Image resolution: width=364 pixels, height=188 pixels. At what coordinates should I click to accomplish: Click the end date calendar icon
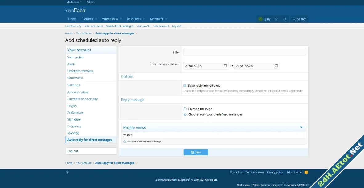276,66
